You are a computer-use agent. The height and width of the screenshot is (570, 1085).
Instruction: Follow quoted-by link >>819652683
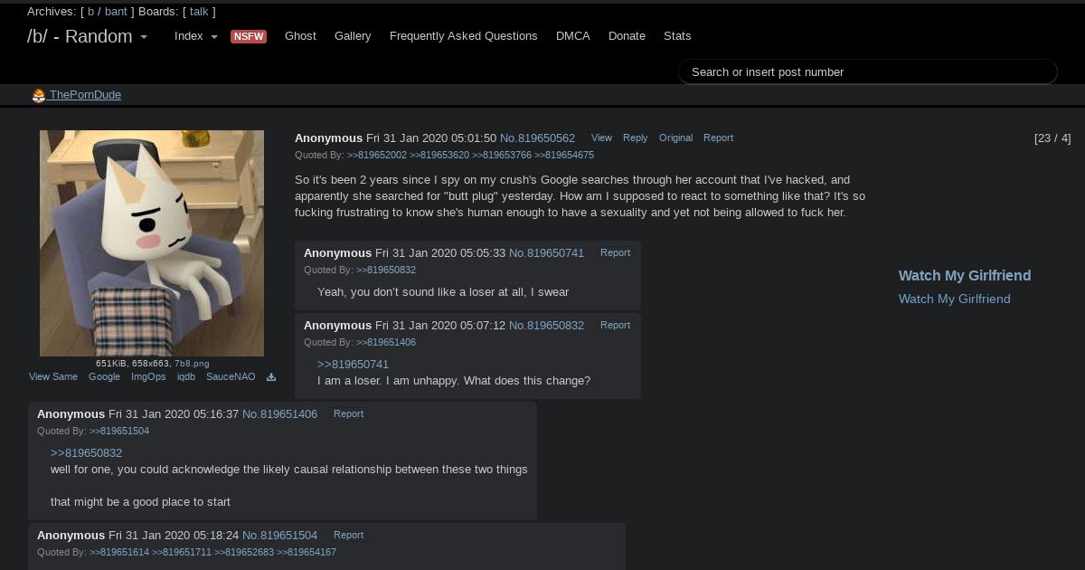click(244, 553)
